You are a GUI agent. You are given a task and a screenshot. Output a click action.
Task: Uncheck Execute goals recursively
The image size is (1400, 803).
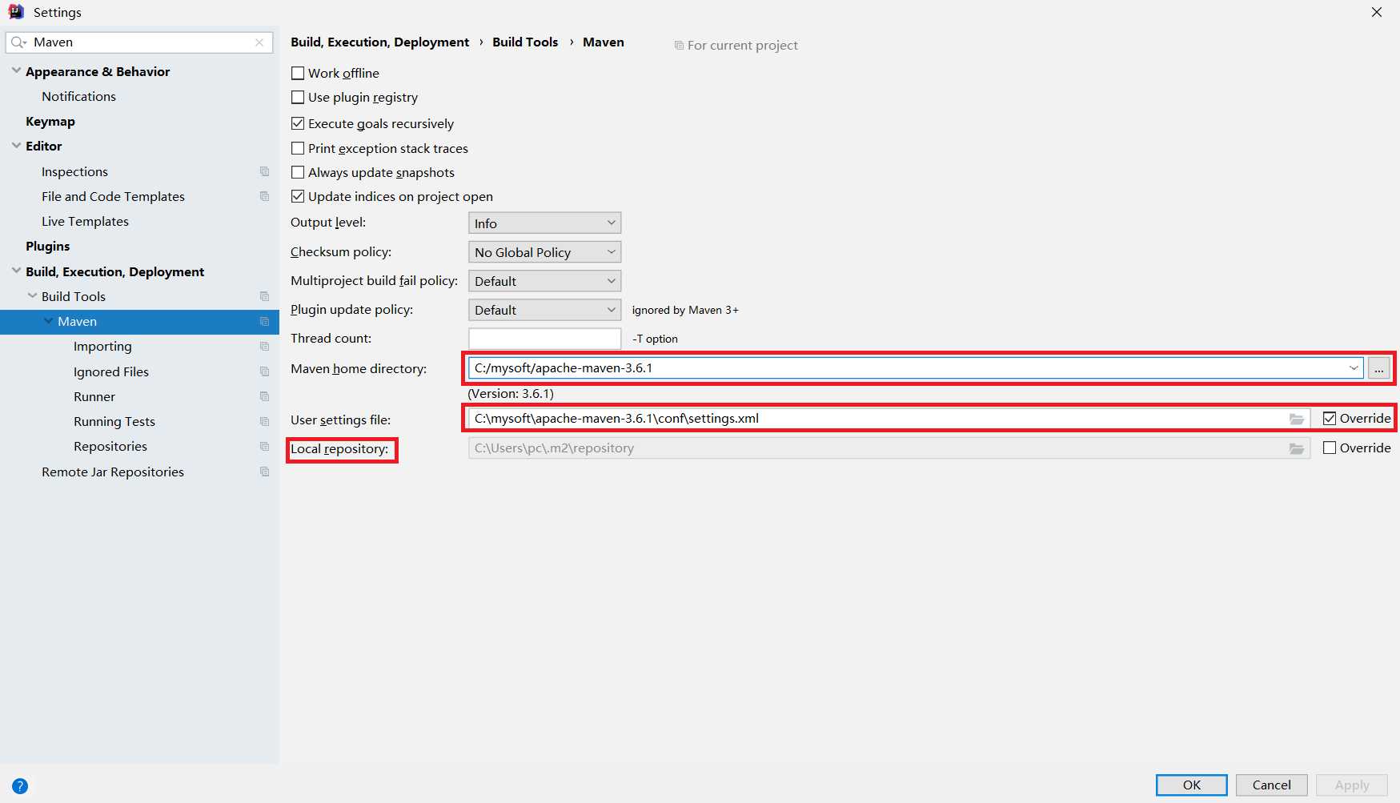(298, 123)
